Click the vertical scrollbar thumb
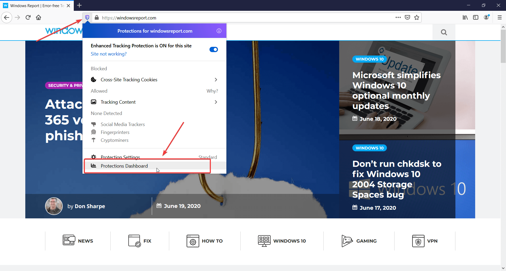Screen dimensions: 506x271 [503, 47]
